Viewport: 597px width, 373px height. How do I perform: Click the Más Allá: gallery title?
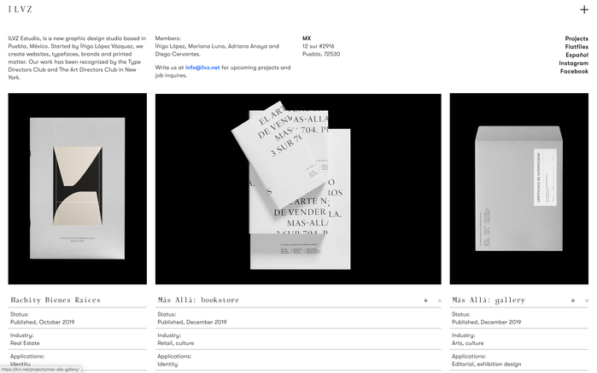tap(489, 300)
